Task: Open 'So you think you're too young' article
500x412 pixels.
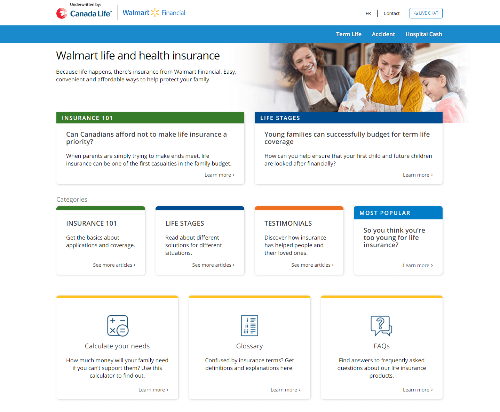Action: (x=394, y=237)
